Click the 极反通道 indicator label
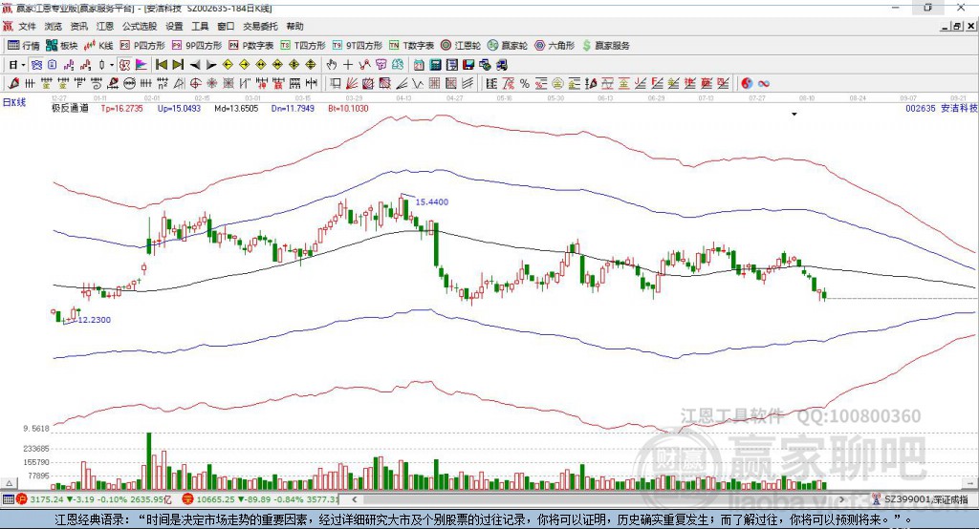This screenshot has width=979, height=529. (x=70, y=109)
